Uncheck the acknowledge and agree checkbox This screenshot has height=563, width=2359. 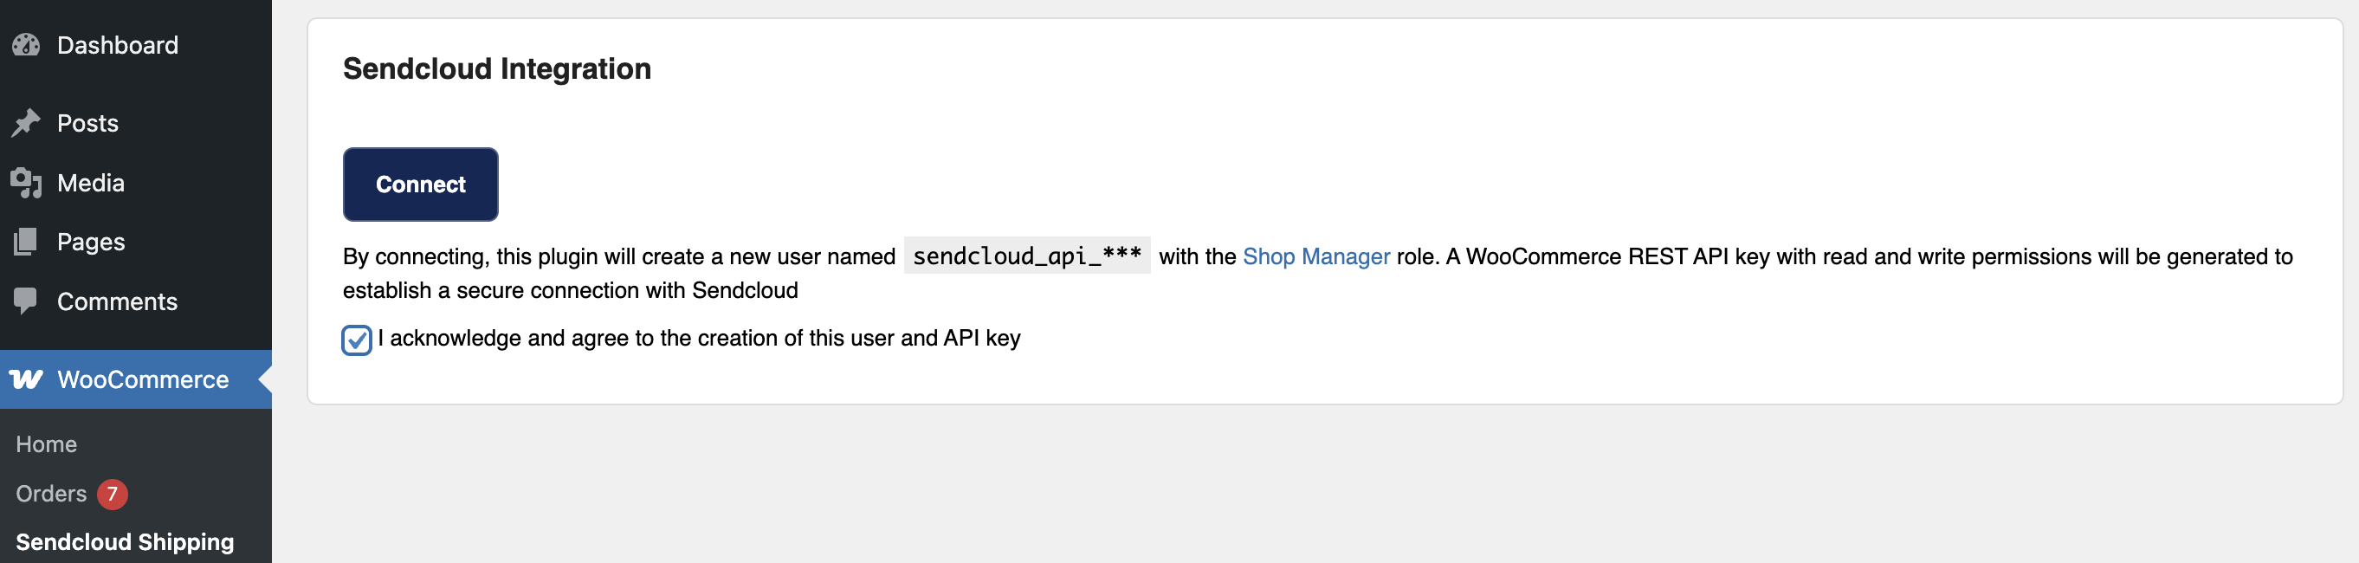tap(356, 340)
